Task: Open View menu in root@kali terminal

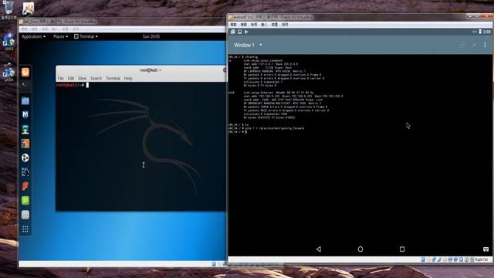Action: [x=83, y=78]
